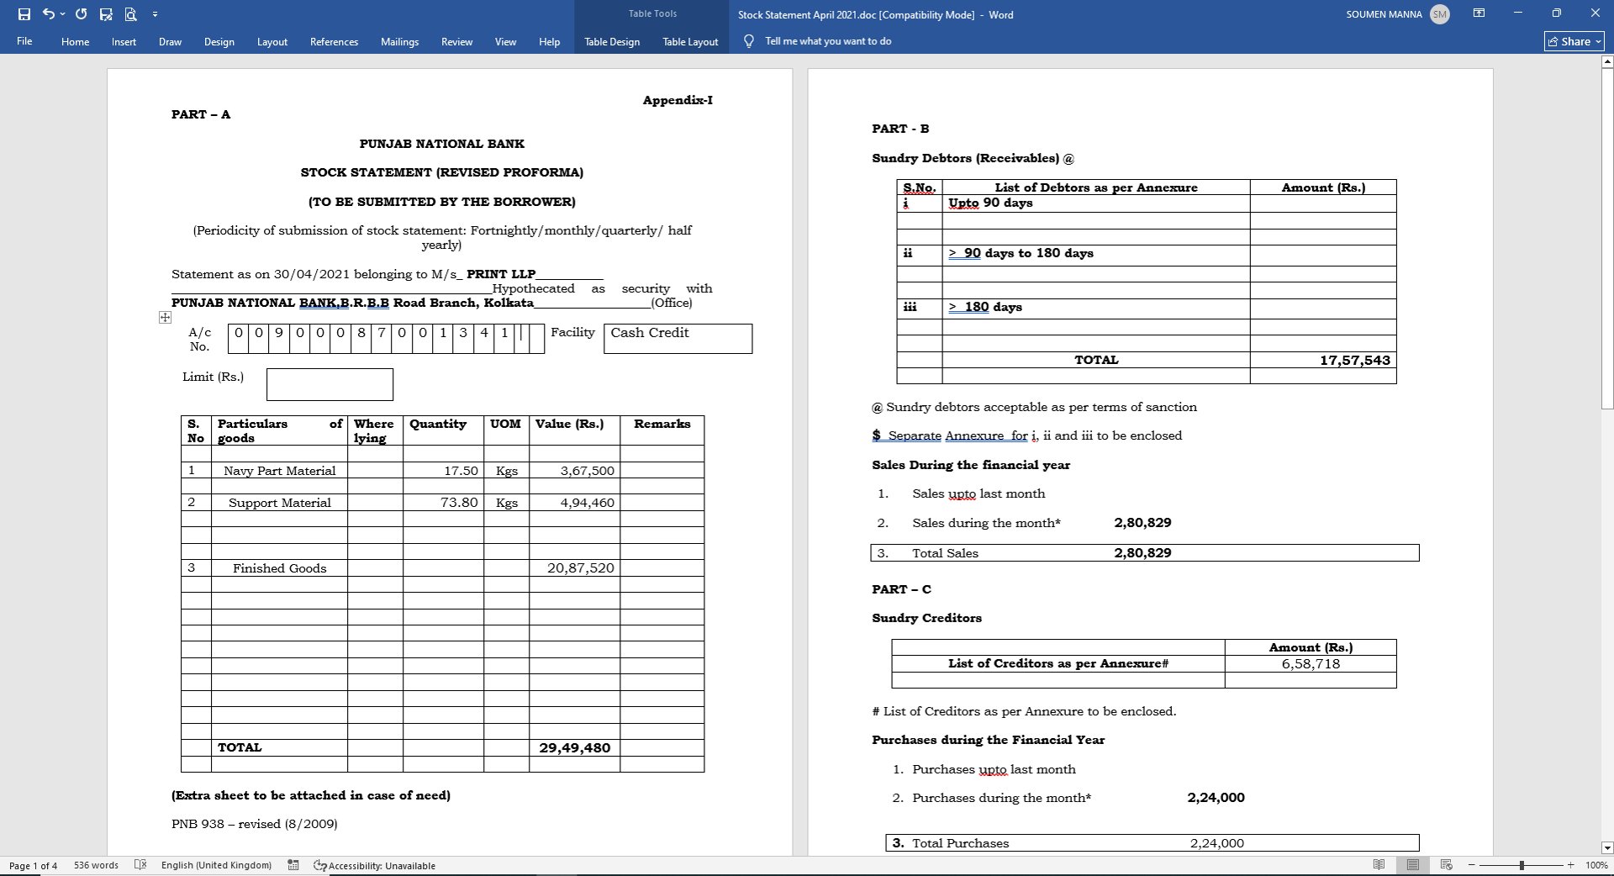
Task: Click the 20,87,520 value cell
Action: click(575, 568)
